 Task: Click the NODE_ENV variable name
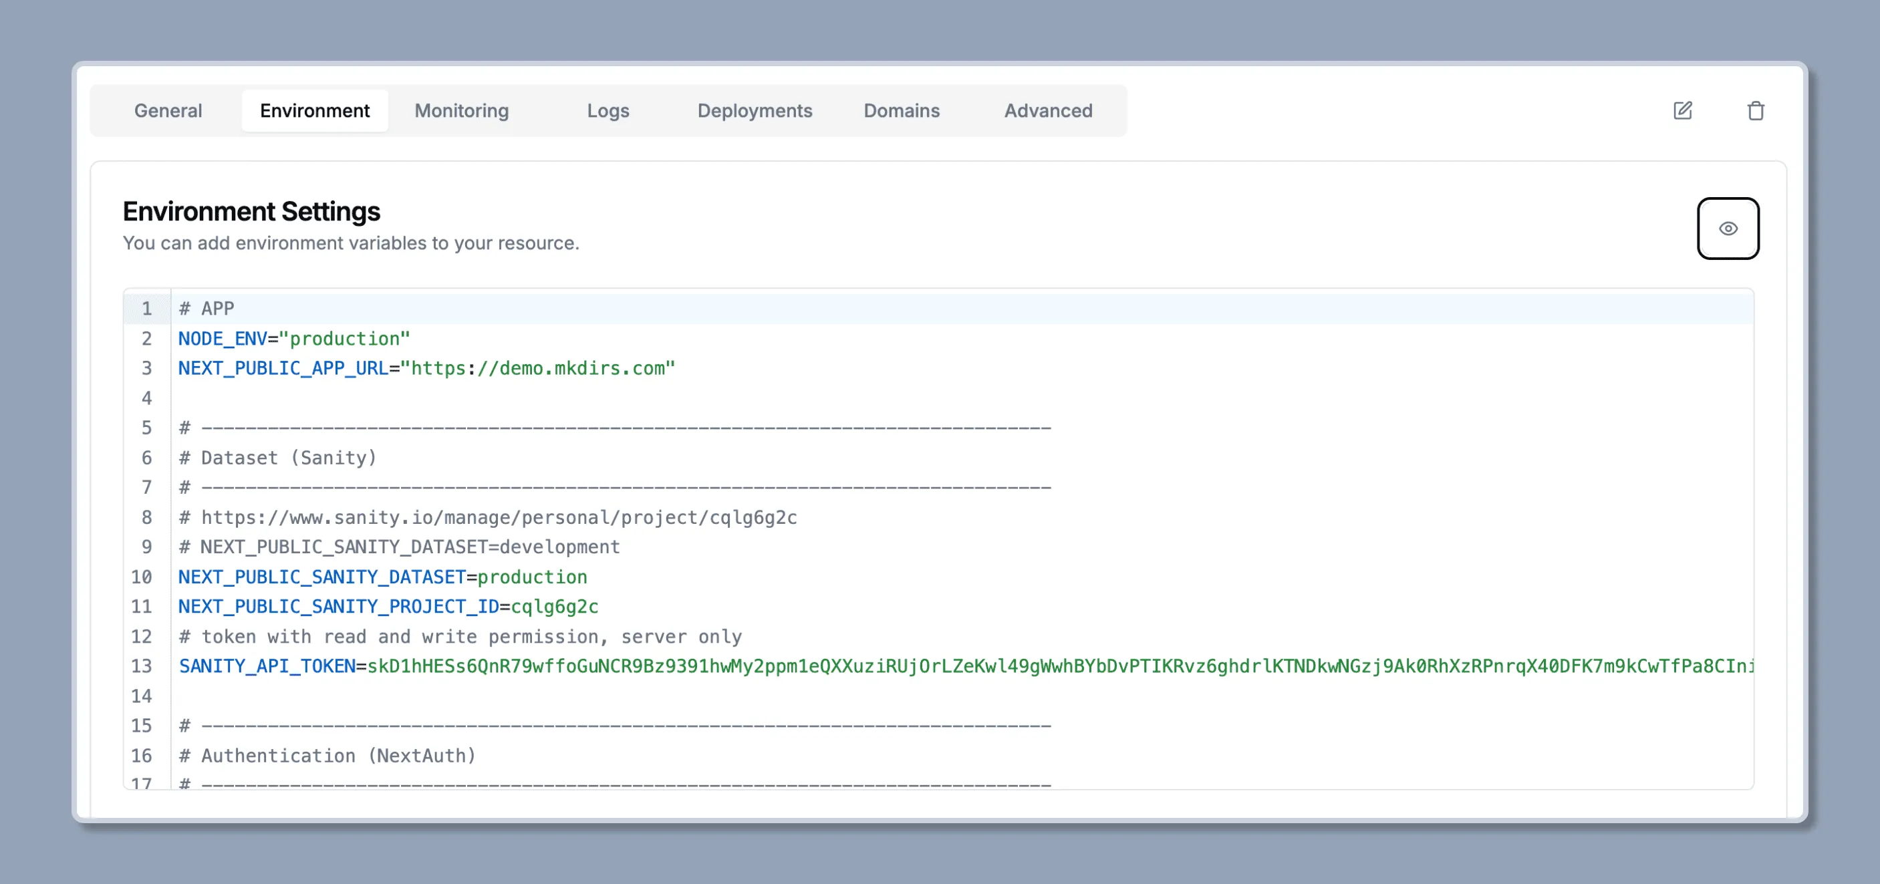coord(223,338)
